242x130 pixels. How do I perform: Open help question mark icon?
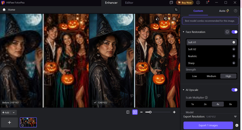coord(235,11)
